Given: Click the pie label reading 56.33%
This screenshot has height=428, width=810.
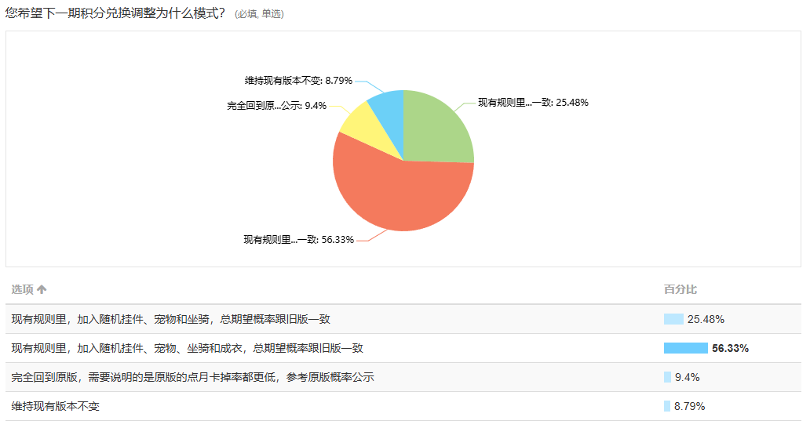Looking at the screenshot, I should 298,240.
